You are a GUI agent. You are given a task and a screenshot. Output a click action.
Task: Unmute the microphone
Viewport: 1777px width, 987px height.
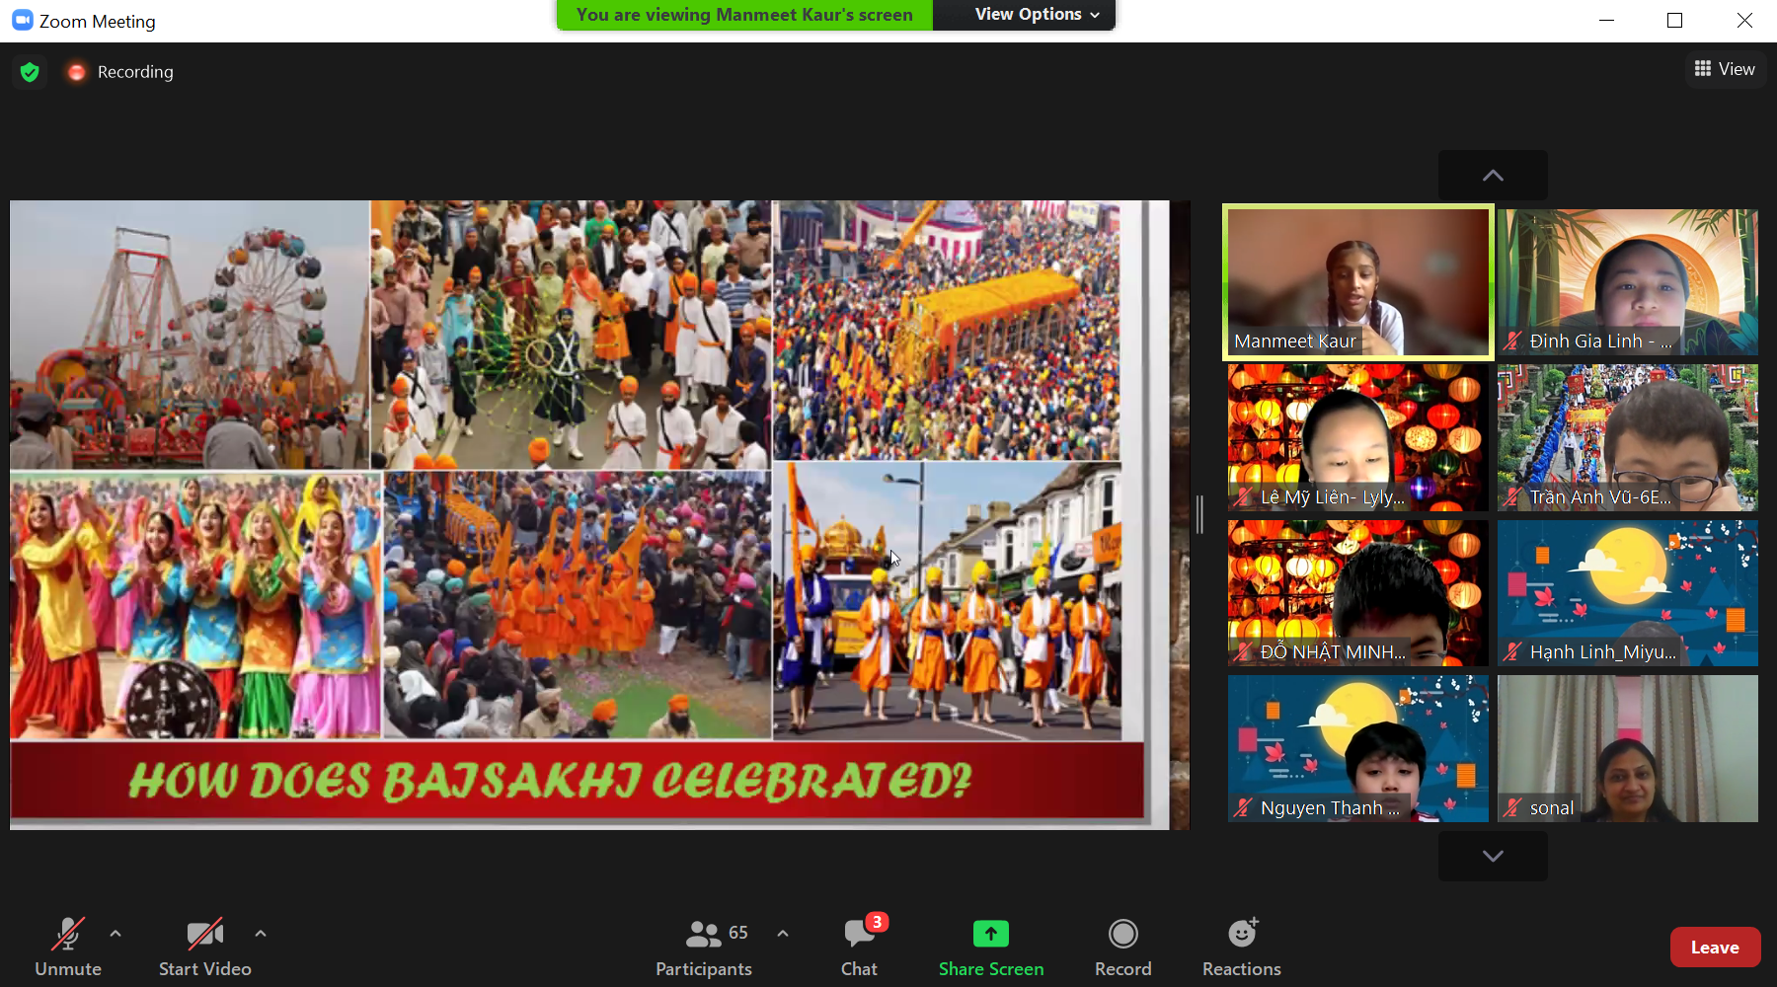68,947
